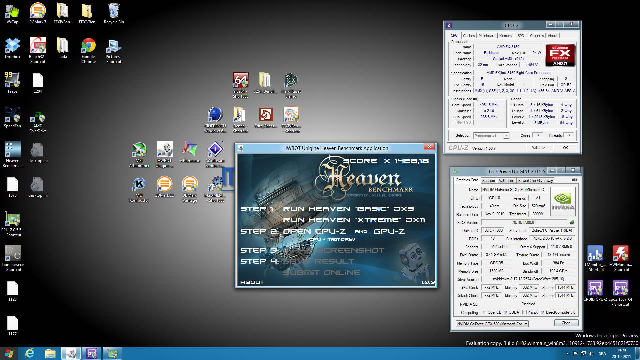This screenshot has width=640, height=360.
Task: Open the SpeedFan shortcut
Action: click(x=12, y=117)
